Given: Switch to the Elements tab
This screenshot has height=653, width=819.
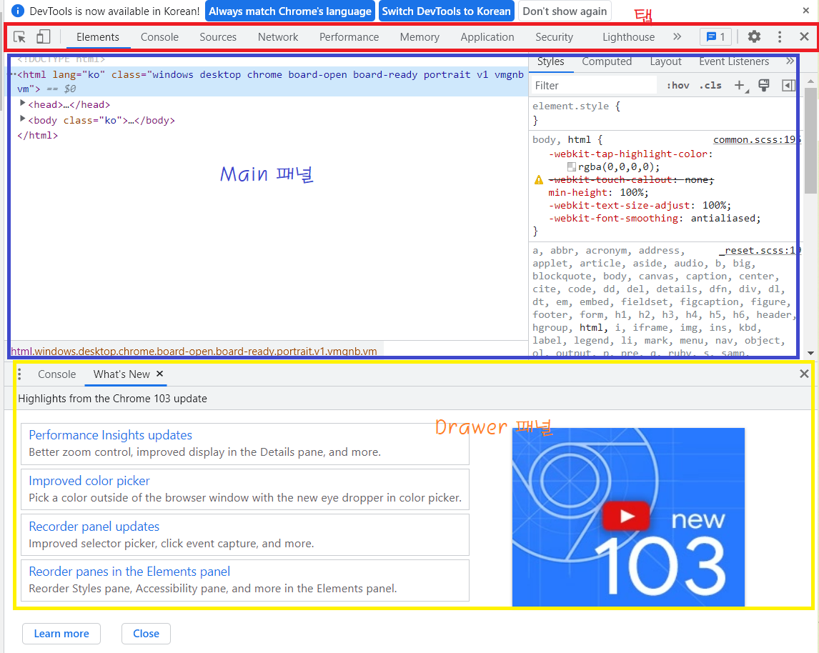Looking at the screenshot, I should [98, 37].
